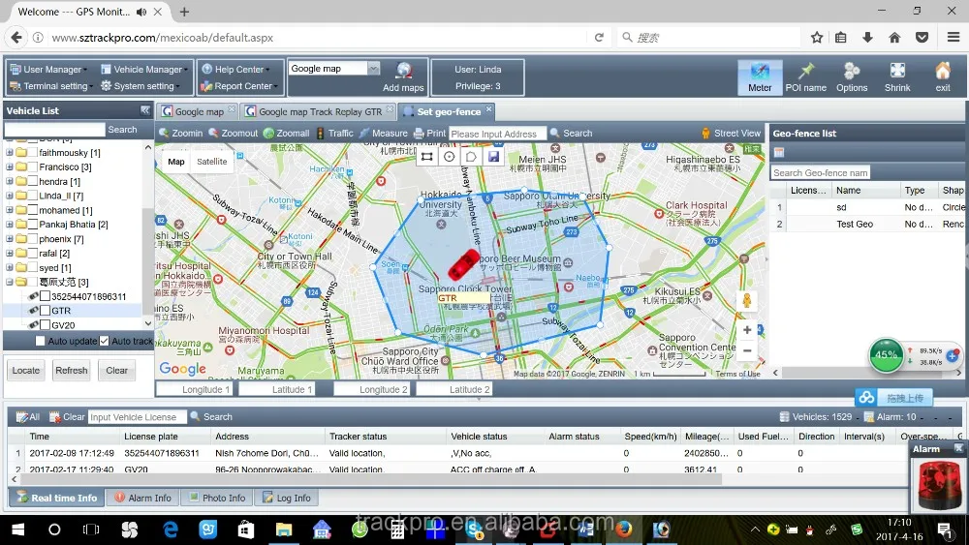Open the Report Center dropdown menu
Viewport: 969px width, 545px height.
(x=239, y=86)
